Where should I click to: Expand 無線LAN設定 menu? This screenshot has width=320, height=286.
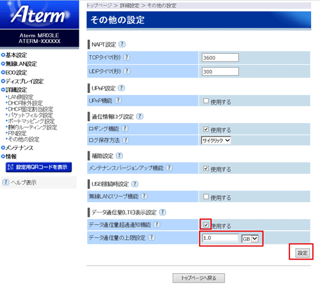19,63
